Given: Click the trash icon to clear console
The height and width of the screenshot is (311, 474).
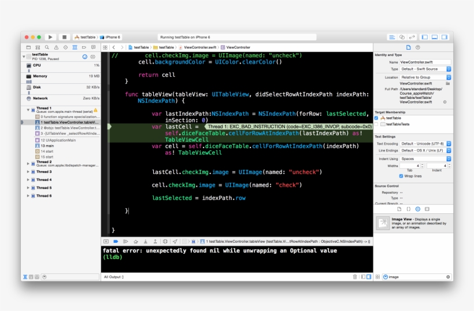Looking at the screenshot, I should click(354, 277).
